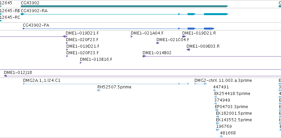Screen dimensions: 281x138
Task: Select the purple glyph under DME1-009E03.R
Action: point(188,50)
